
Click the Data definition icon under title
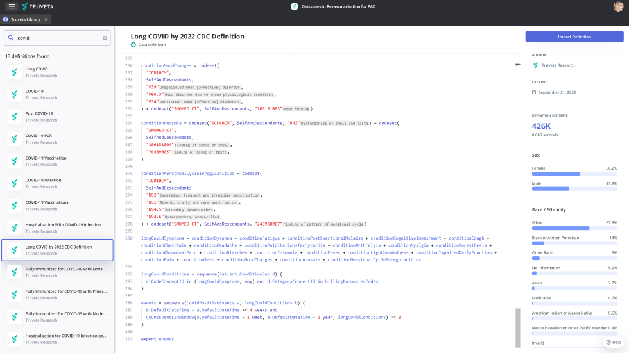(134, 45)
